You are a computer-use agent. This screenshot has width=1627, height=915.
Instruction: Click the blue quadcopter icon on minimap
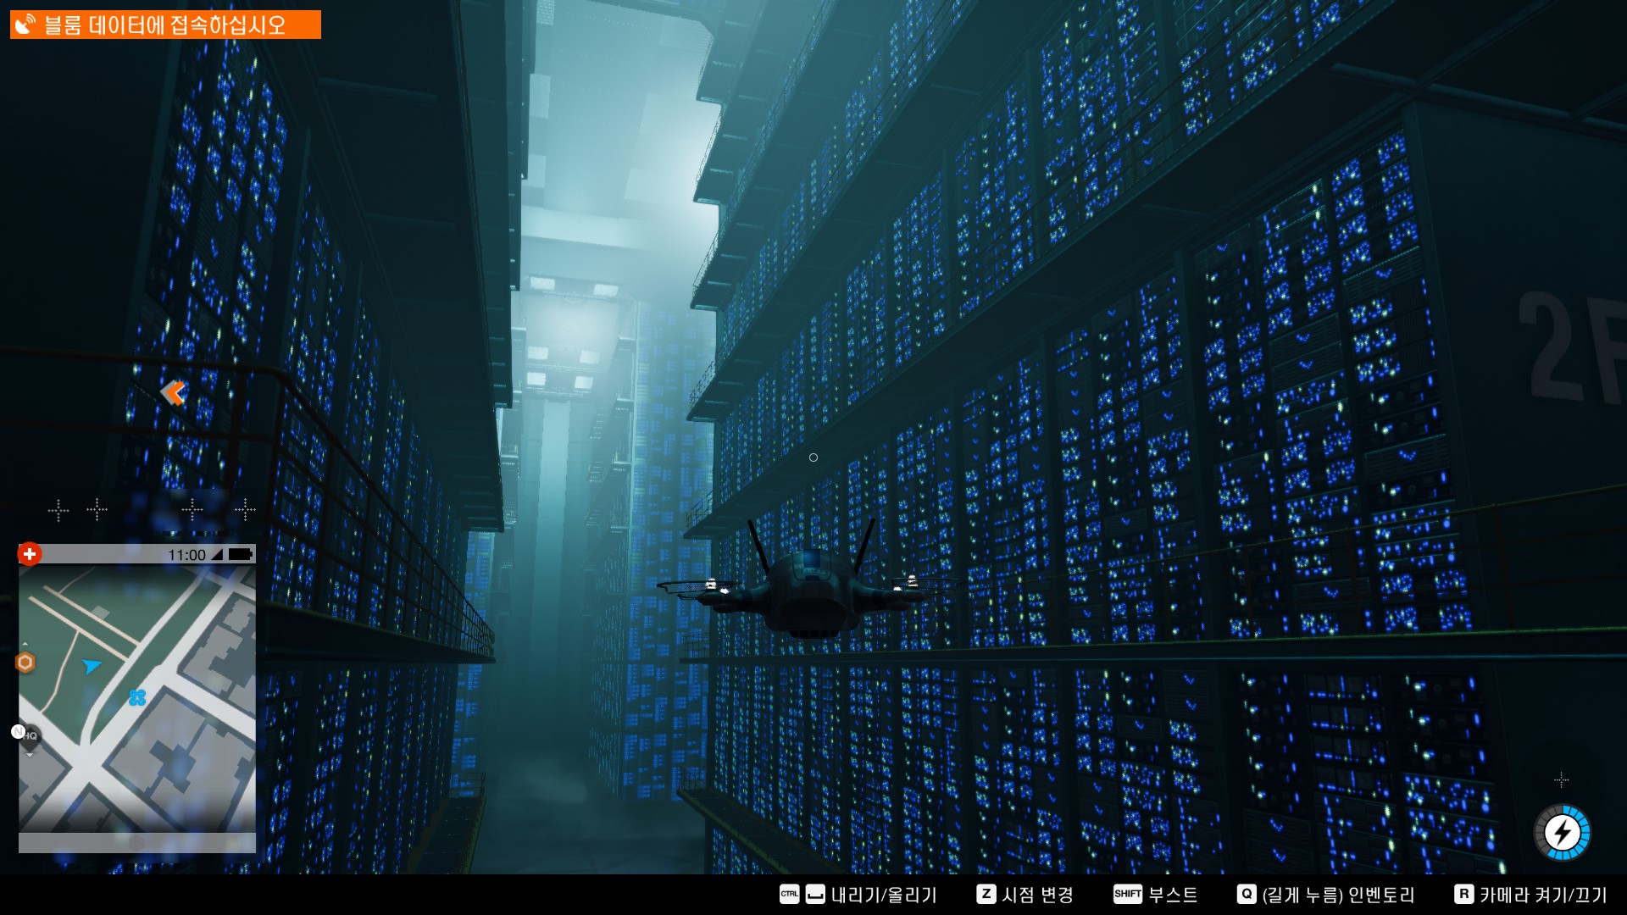click(137, 697)
